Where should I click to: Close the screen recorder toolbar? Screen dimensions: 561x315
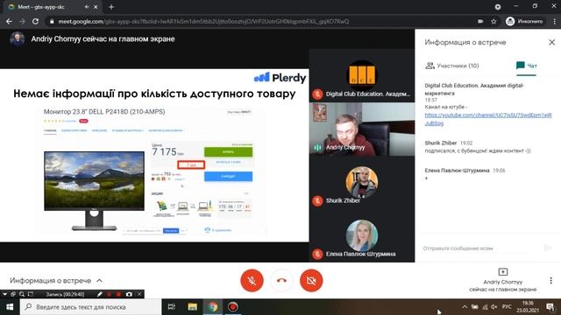point(139,294)
